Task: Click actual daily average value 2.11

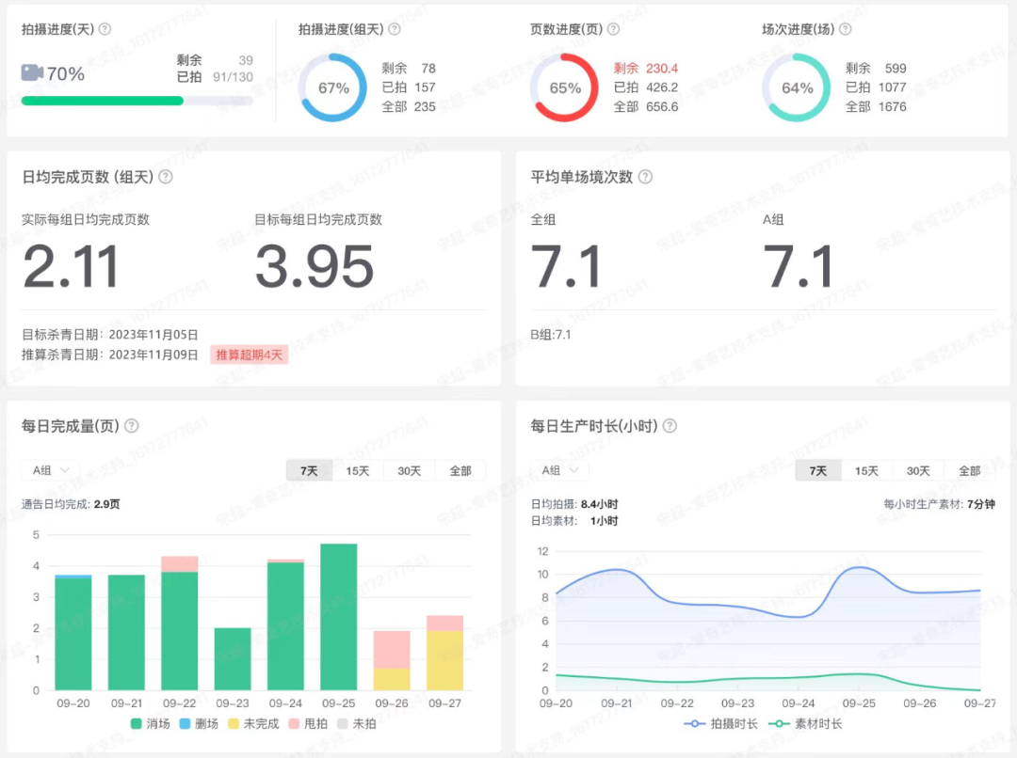Action: [x=71, y=266]
